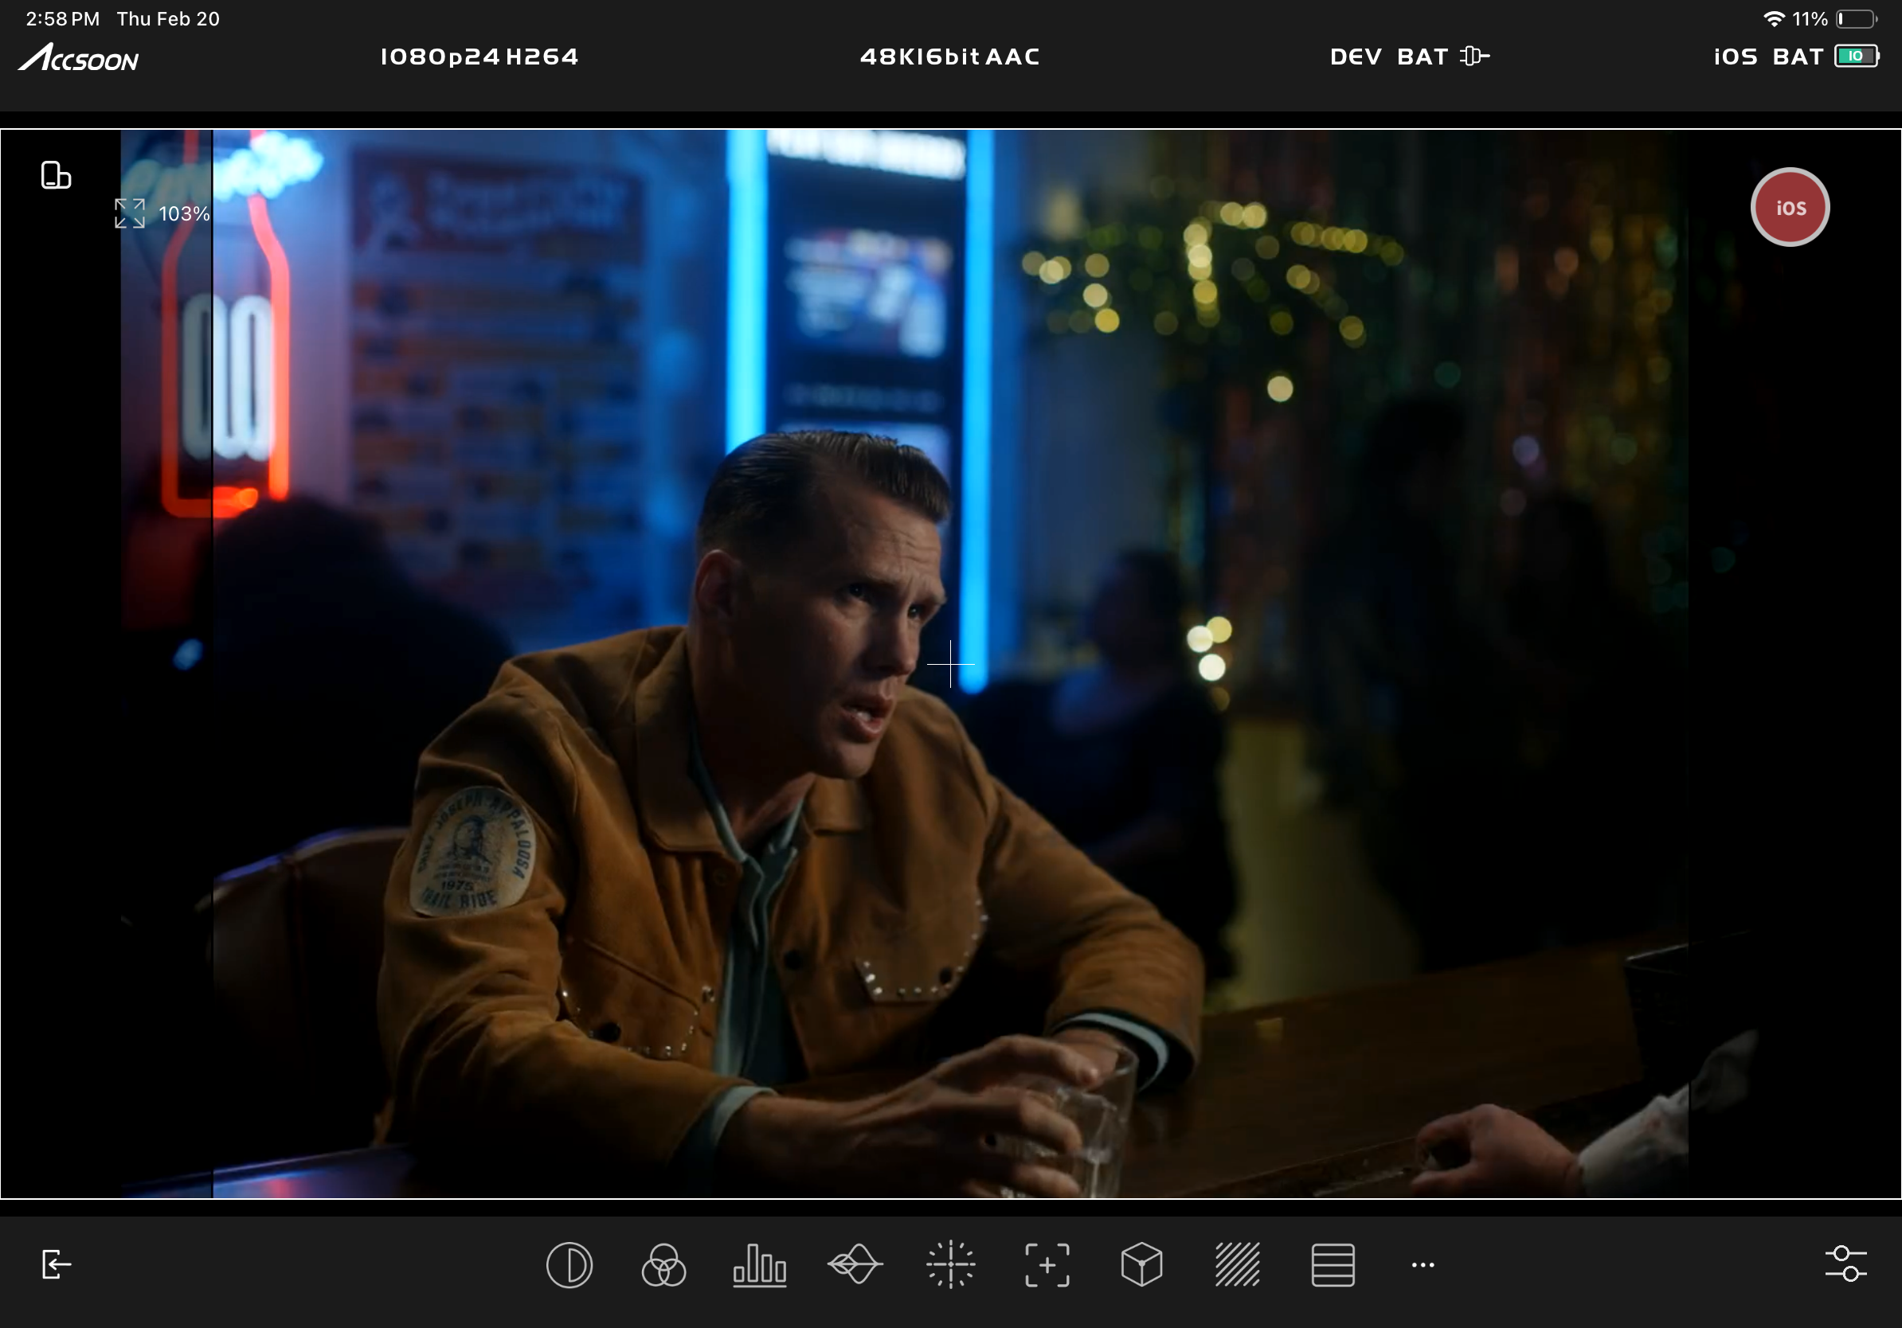Show the histogram bar chart
The height and width of the screenshot is (1328, 1902).
(x=760, y=1265)
